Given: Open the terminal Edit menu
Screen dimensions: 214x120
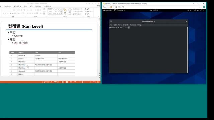Looking at the screenshot, I should (115, 25).
